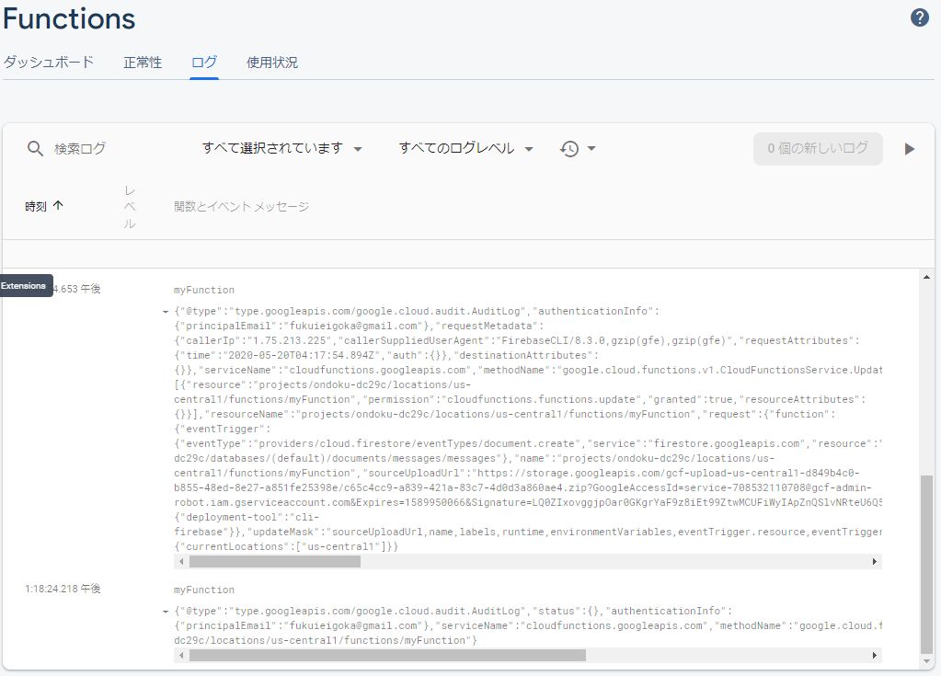Click the vertical log list scrollbar thumb
The width and height of the screenshot is (941, 676).
(x=926, y=564)
